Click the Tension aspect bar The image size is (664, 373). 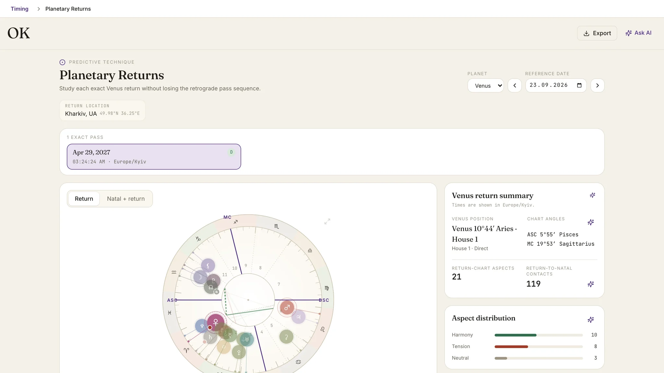pos(539,347)
